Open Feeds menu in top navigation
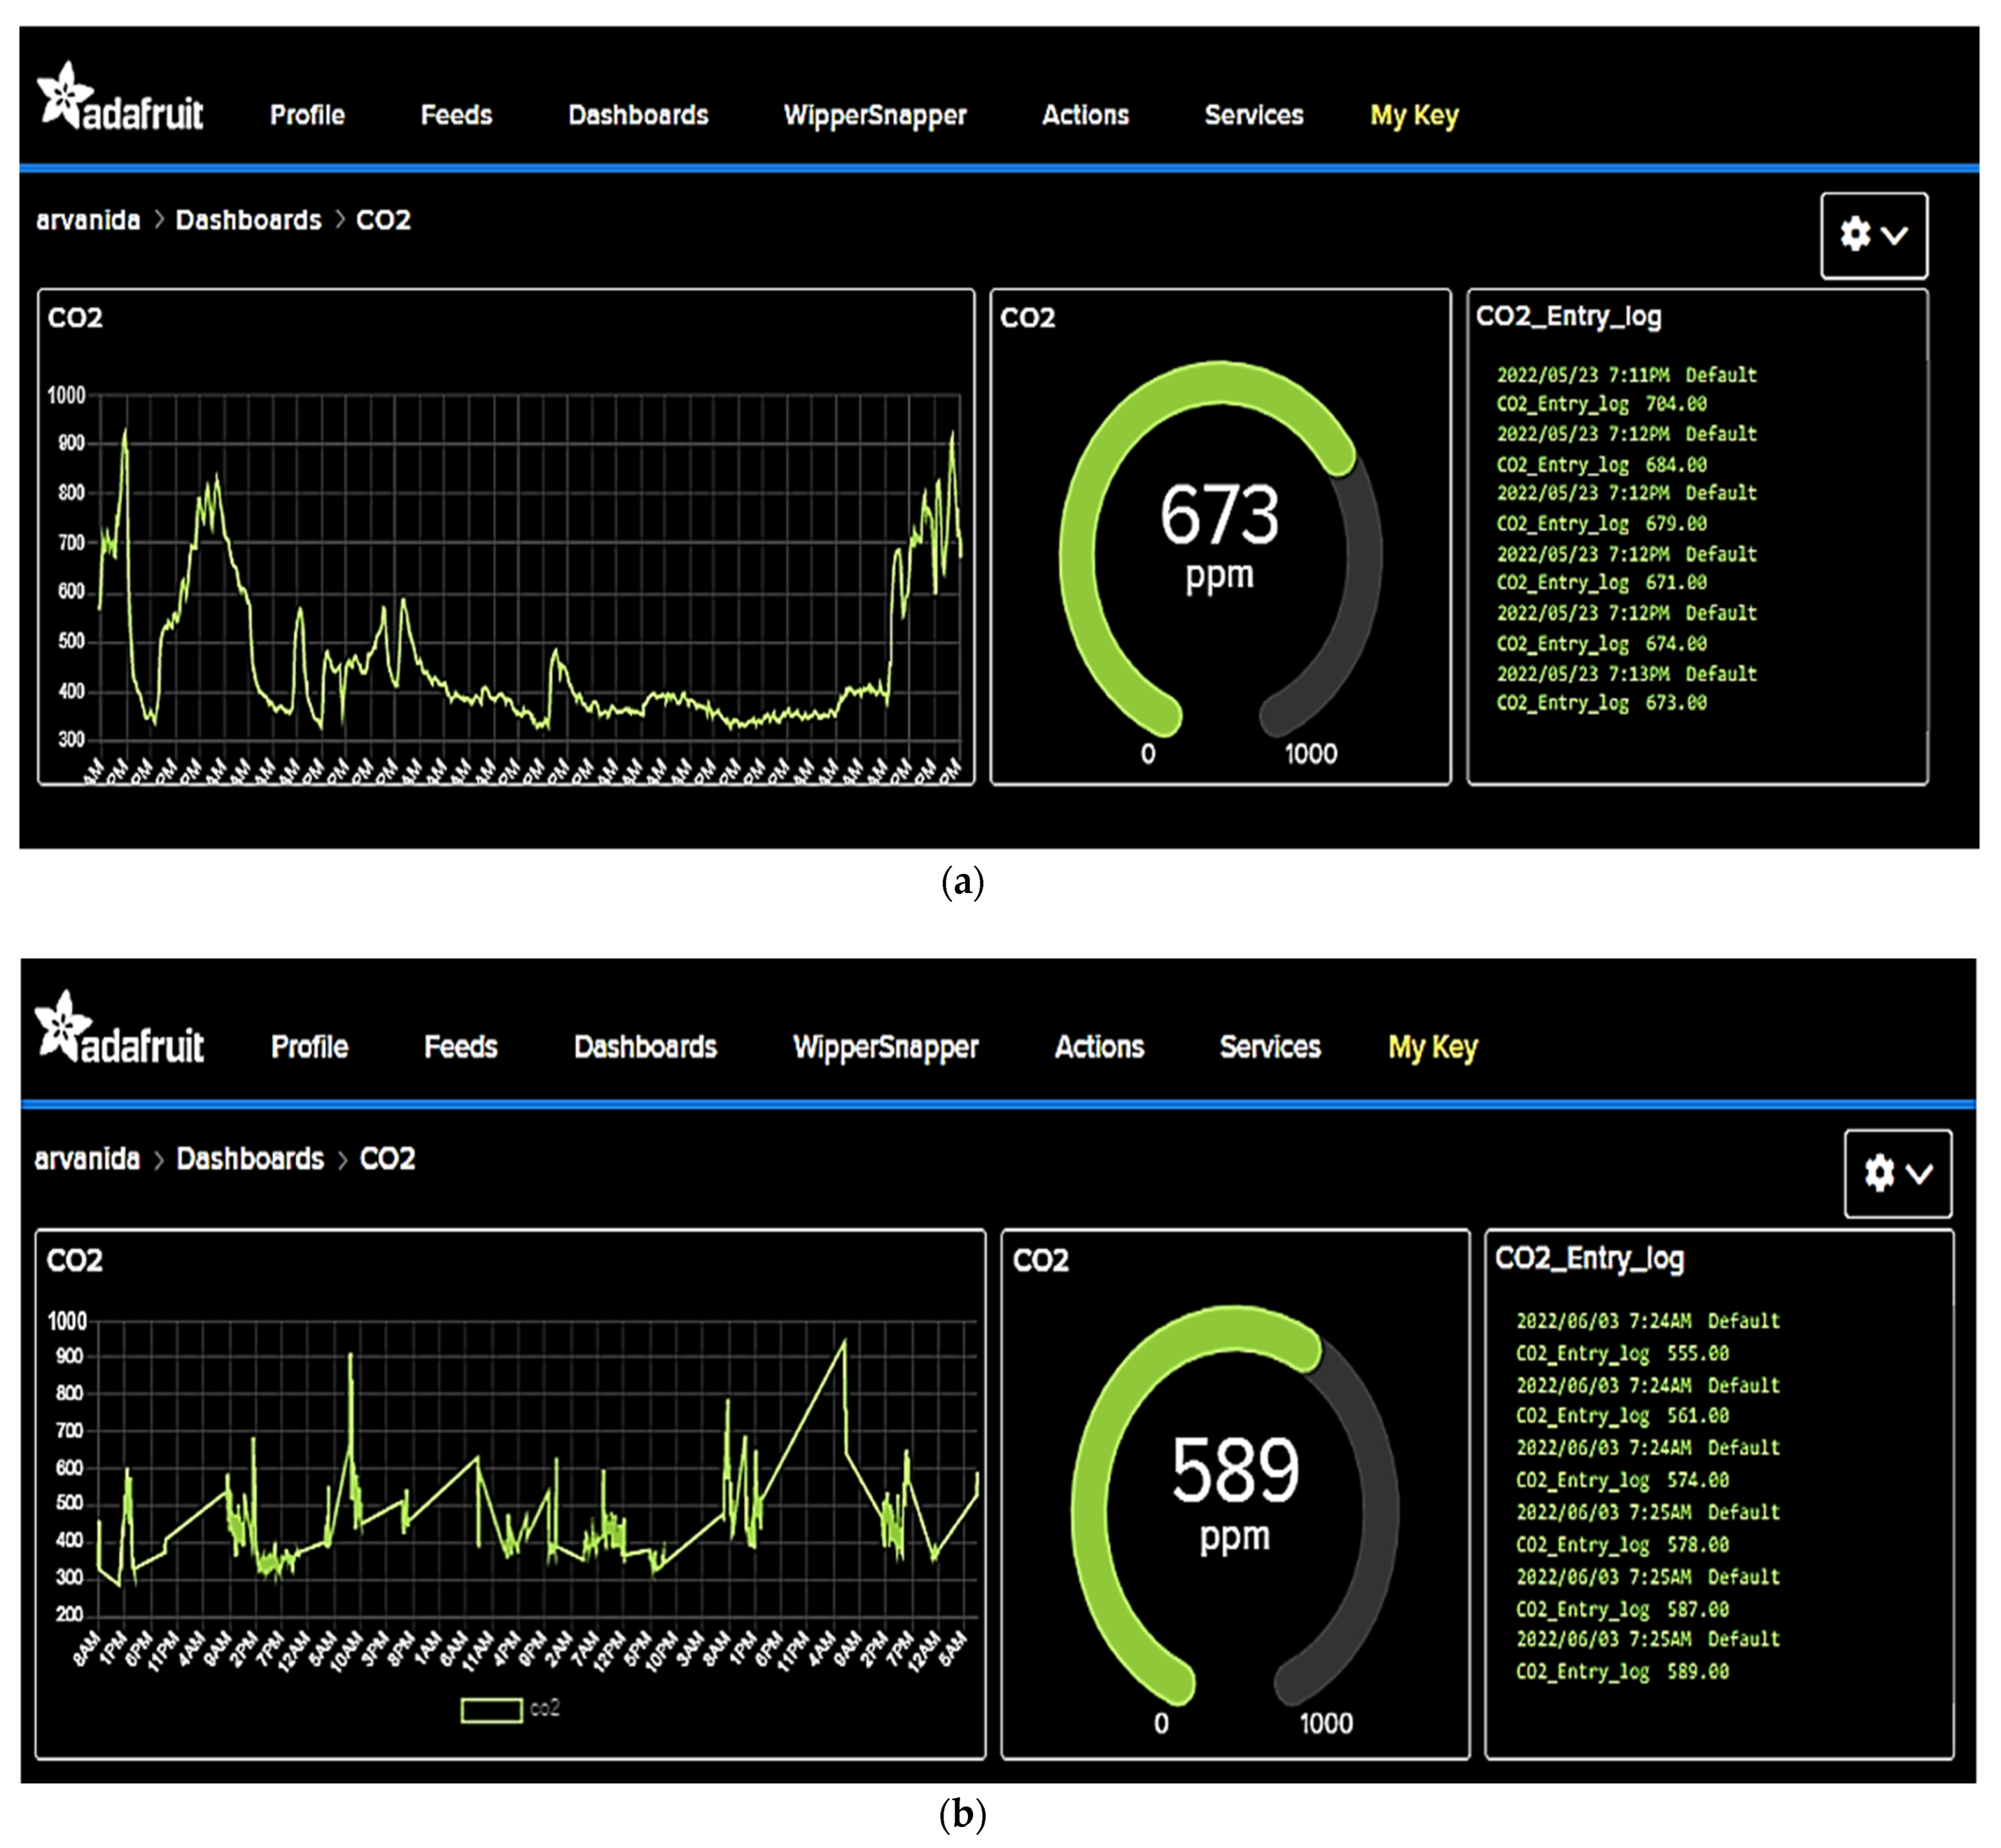This screenshot has height=1848, width=2001. click(x=456, y=115)
